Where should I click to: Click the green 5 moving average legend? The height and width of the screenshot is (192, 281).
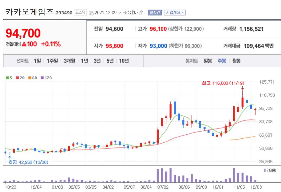[9, 78]
